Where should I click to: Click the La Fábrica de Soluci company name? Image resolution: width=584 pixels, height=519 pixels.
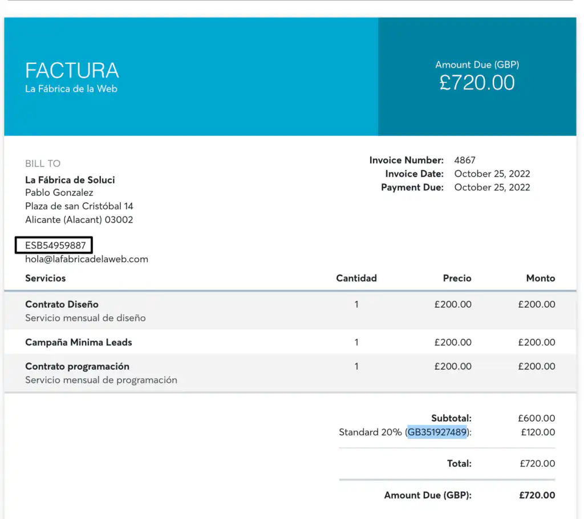(70, 179)
